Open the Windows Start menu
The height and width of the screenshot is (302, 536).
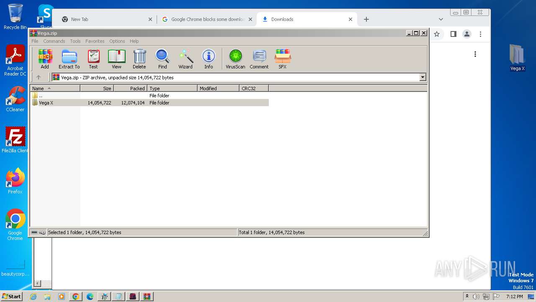click(12, 296)
